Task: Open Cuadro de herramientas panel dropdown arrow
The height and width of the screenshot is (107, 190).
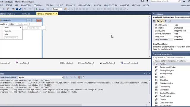Action: point(189,54)
